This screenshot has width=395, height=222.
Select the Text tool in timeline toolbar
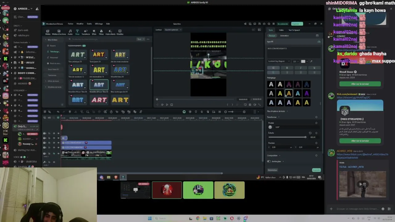coord(82,112)
